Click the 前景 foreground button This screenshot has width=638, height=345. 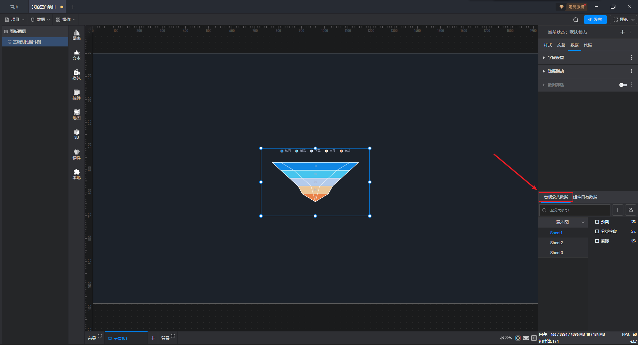(x=92, y=338)
